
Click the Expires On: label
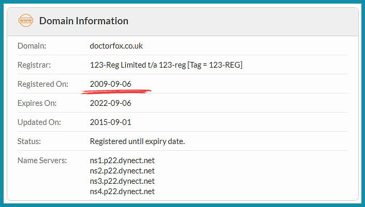click(37, 103)
